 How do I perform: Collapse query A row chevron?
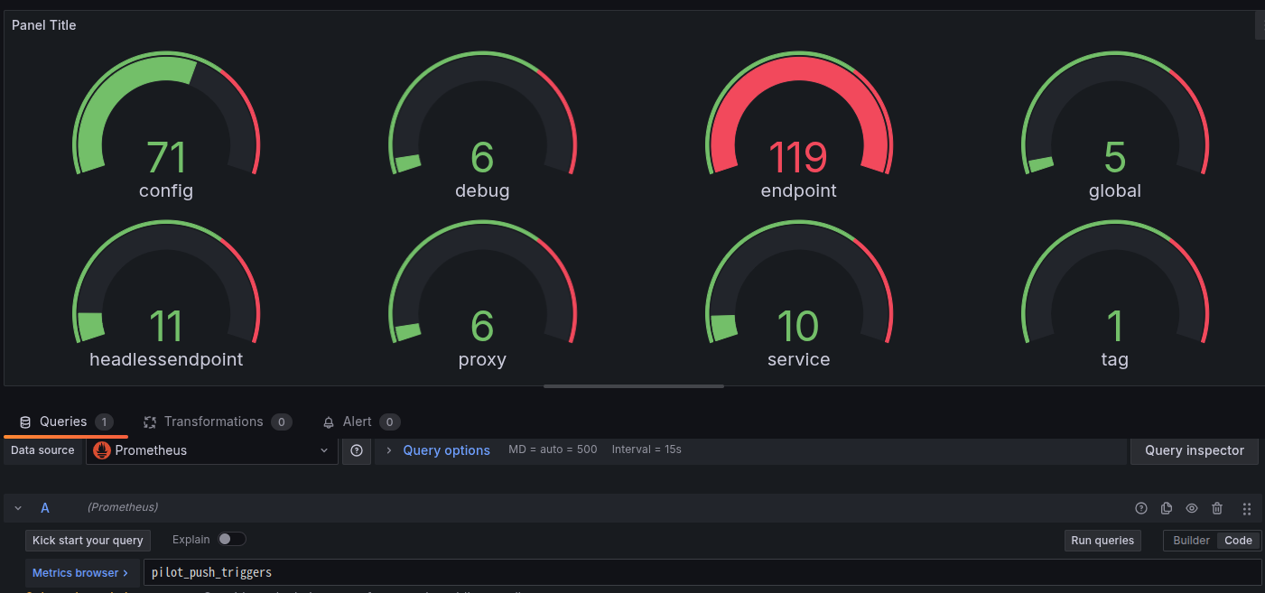tap(18, 508)
